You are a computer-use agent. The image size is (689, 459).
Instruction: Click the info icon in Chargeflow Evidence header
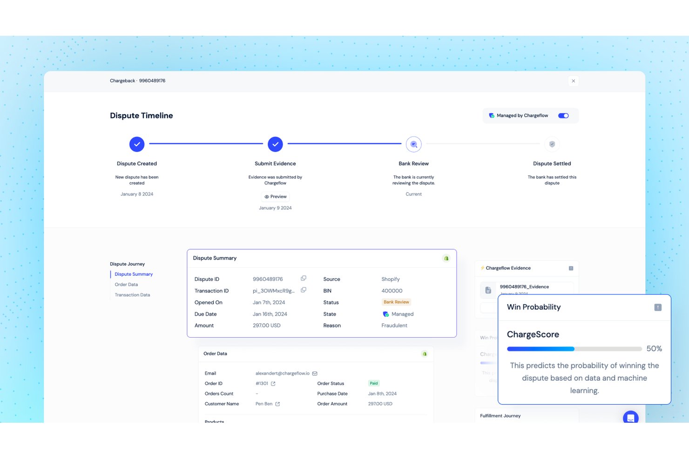click(571, 268)
